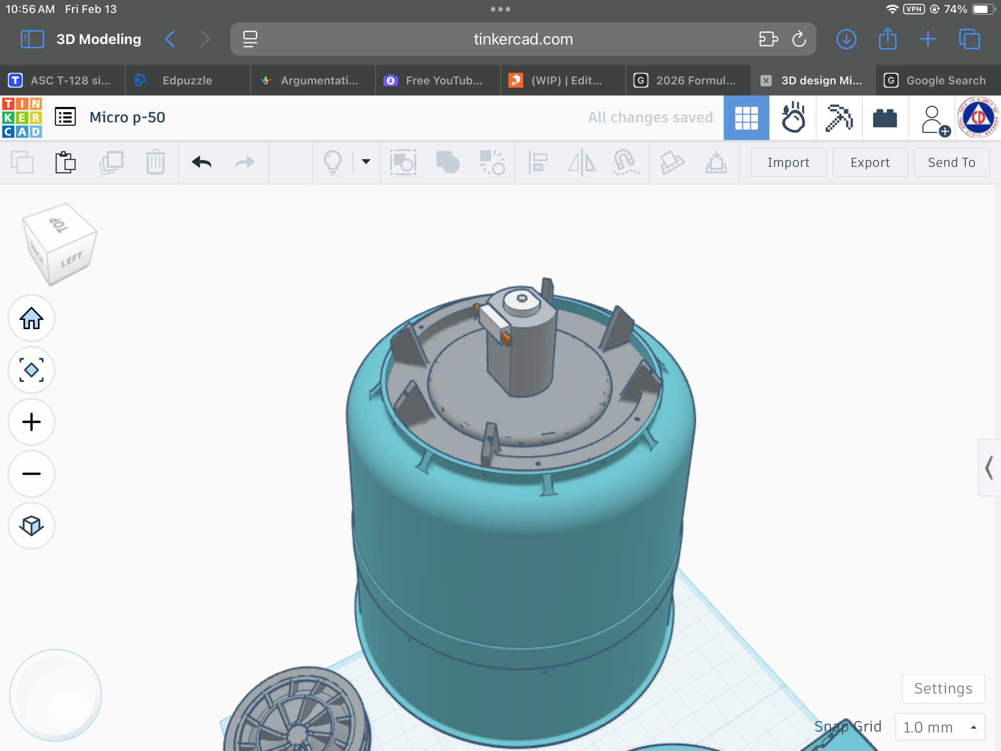
Task: Zoom out with the minus button
Action: coord(32,474)
